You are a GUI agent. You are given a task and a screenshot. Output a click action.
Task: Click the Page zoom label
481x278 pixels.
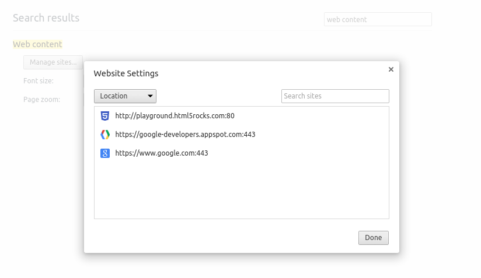41,100
